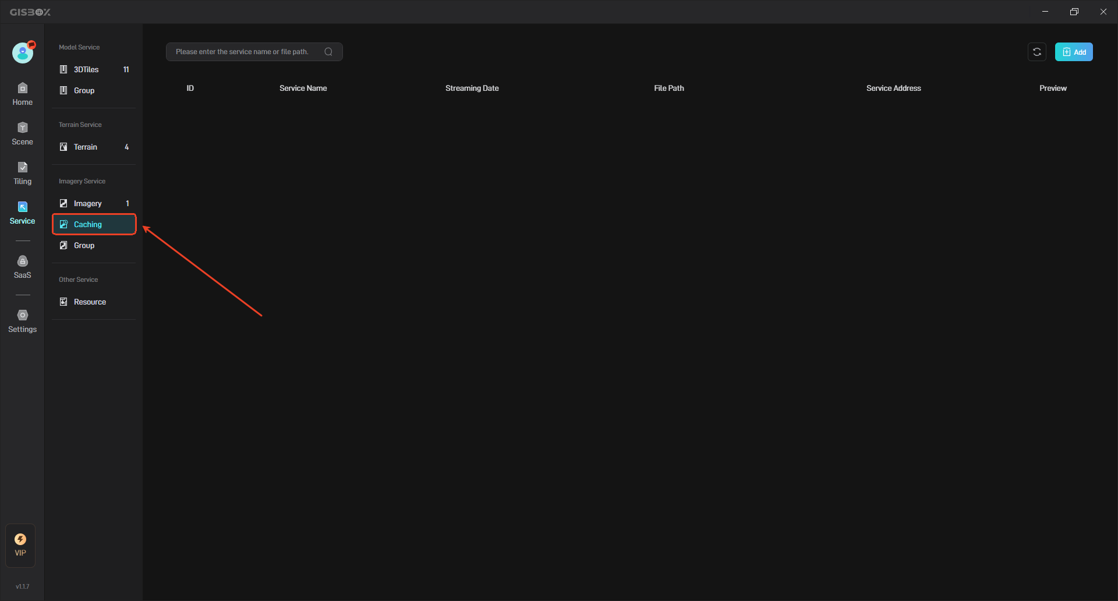The image size is (1118, 601).
Task: Open Settings from the sidebar
Action: pyautogui.click(x=22, y=321)
